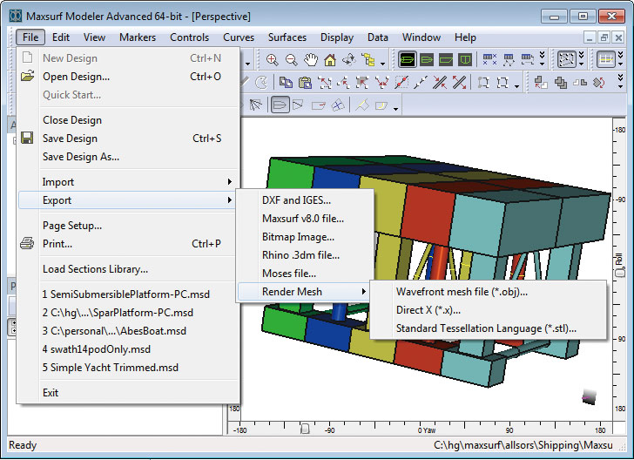
Task: Open recent file swath14podOnly.msd
Action: [130, 349]
